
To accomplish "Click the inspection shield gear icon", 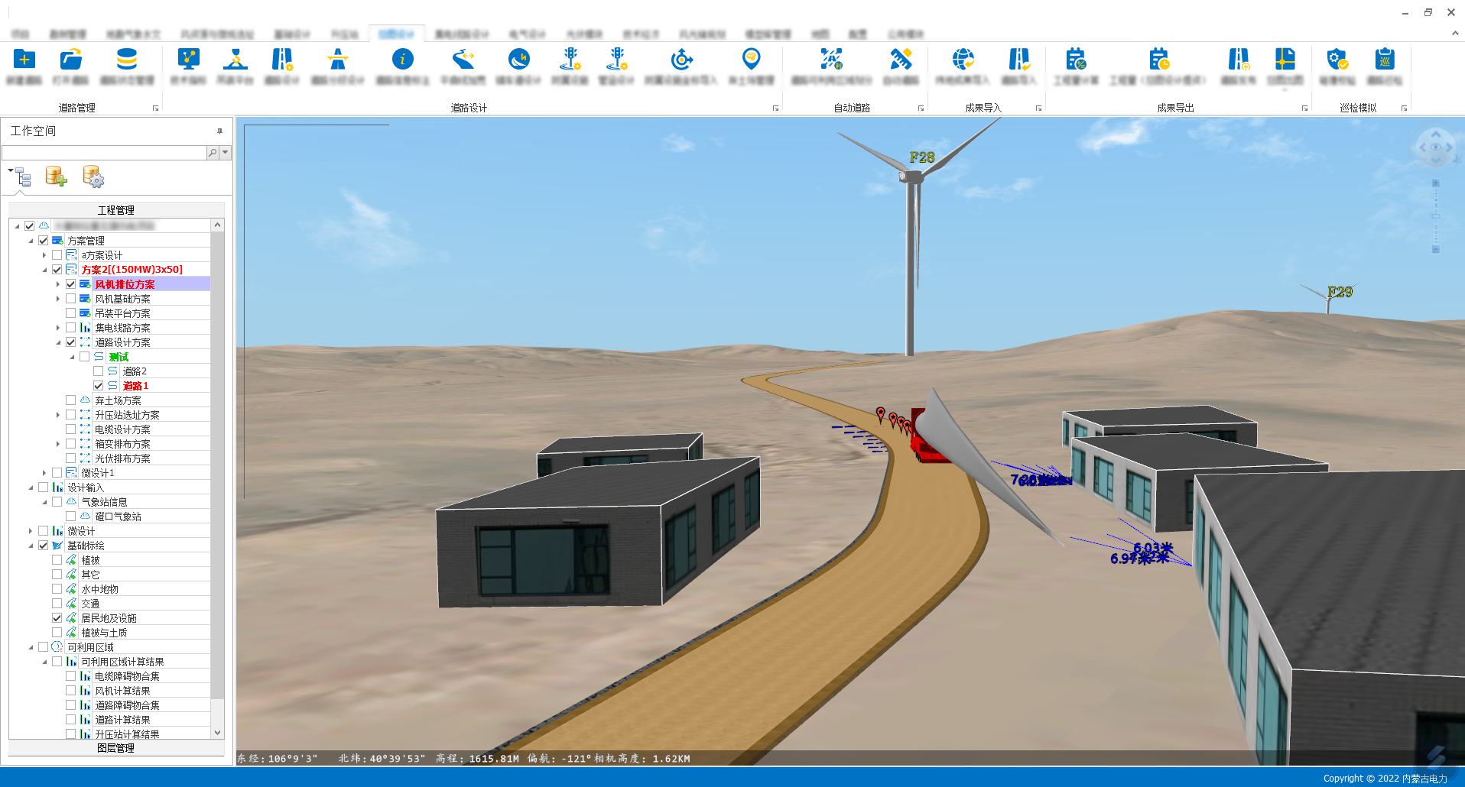I will [x=1337, y=60].
